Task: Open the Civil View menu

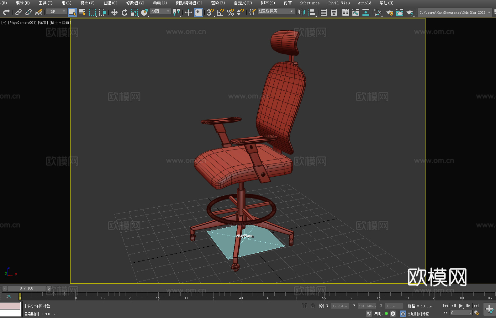Action: click(339, 3)
